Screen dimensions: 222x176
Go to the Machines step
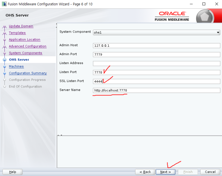pos(16,66)
